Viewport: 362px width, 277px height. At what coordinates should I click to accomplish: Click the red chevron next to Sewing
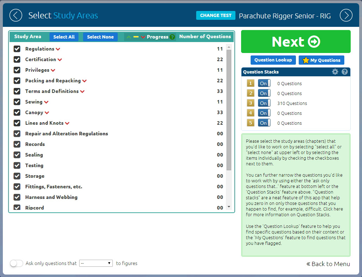[46, 102]
